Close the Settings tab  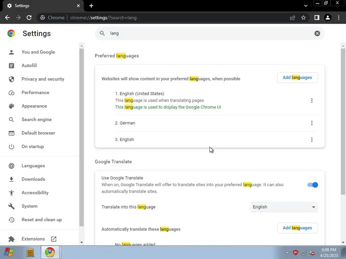[78, 6]
